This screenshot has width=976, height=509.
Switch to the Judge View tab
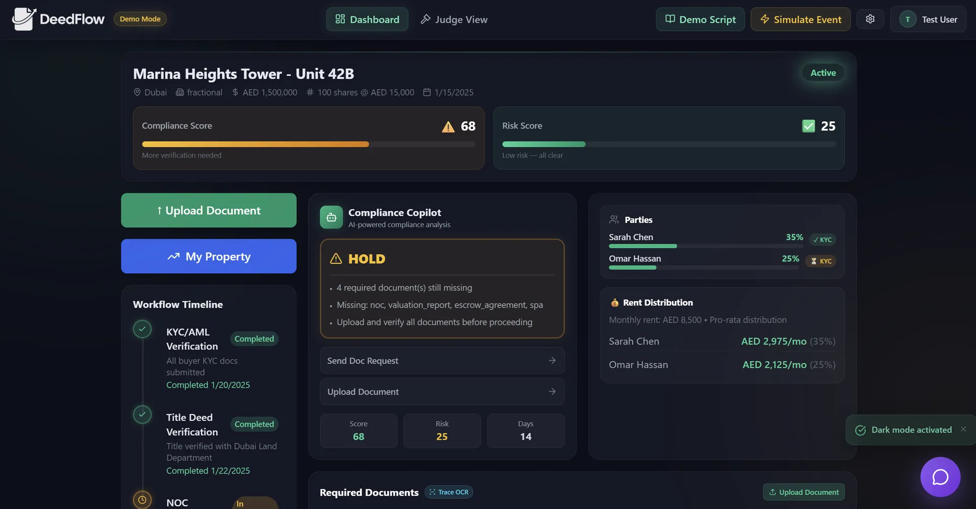point(454,19)
